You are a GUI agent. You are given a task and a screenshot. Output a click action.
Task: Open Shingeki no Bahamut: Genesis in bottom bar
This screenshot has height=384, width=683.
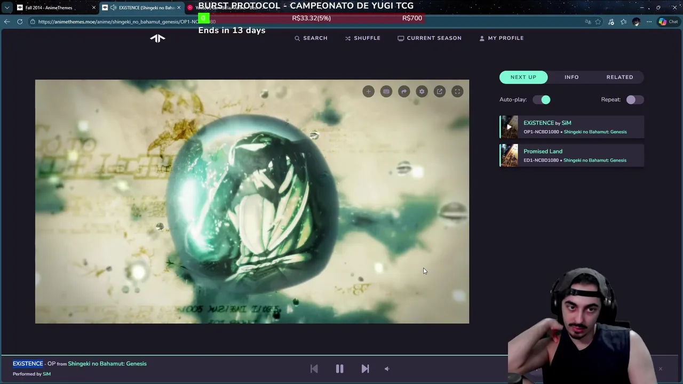(x=107, y=364)
